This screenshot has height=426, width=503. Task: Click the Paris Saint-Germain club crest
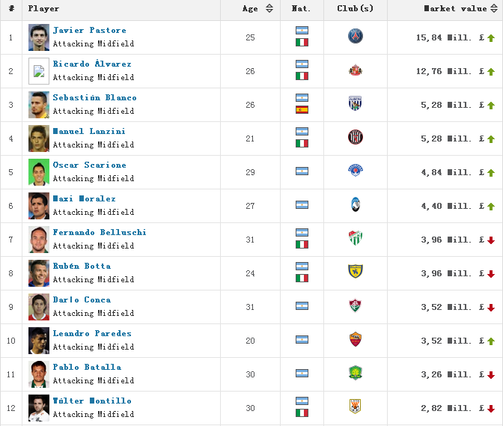point(355,36)
